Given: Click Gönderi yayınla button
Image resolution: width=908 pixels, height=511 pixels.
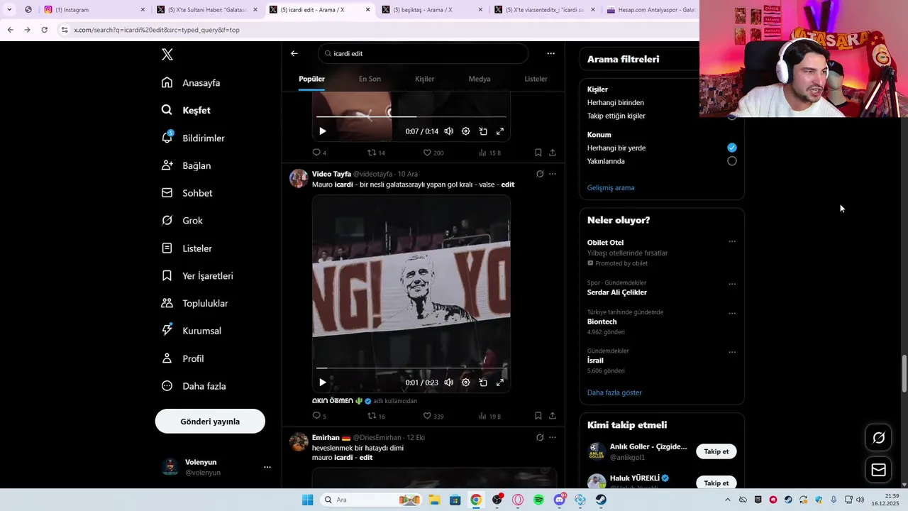Looking at the screenshot, I should click(210, 422).
